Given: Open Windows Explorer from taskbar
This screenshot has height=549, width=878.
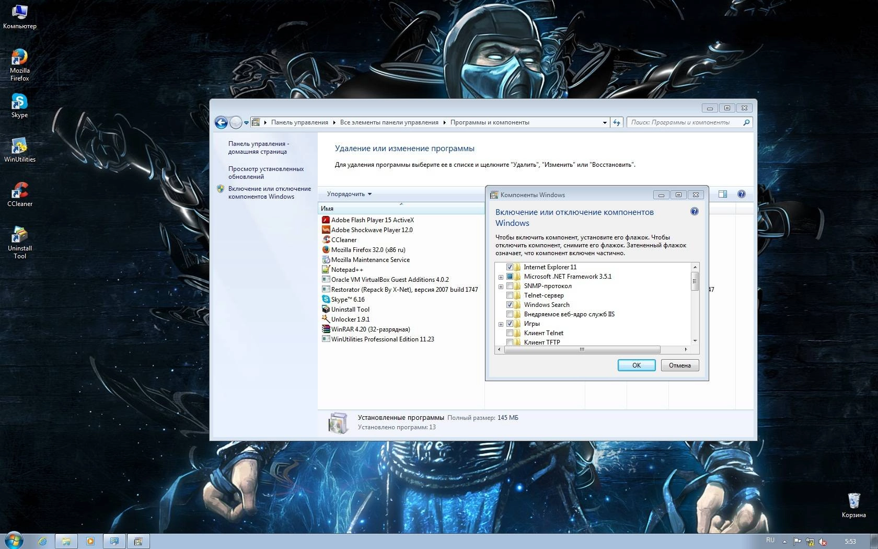Looking at the screenshot, I should (66, 541).
